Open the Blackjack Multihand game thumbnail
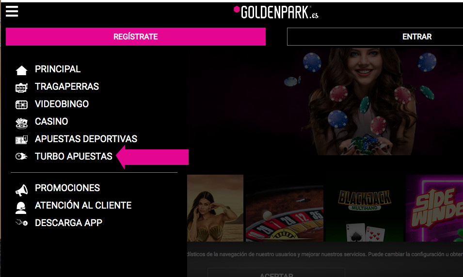Image resolution: width=463 pixels, height=277 pixels. click(365, 208)
